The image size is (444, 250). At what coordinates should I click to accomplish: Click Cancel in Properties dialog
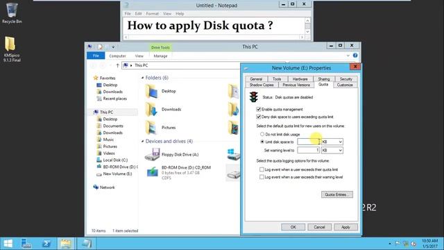(x=319, y=227)
